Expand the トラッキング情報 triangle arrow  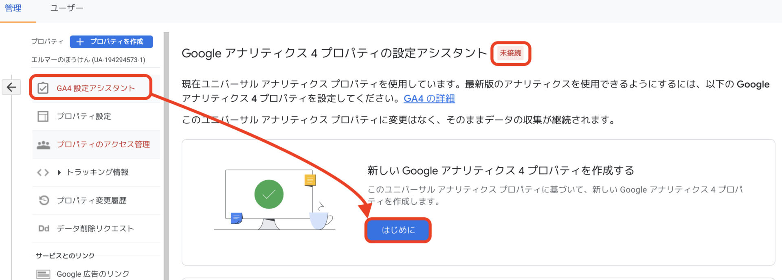click(59, 173)
